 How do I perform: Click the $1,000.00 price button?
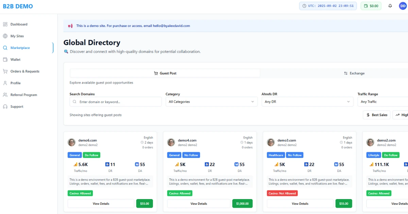tap(242, 204)
